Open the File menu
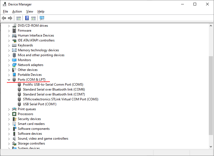 click(x=5, y=11)
